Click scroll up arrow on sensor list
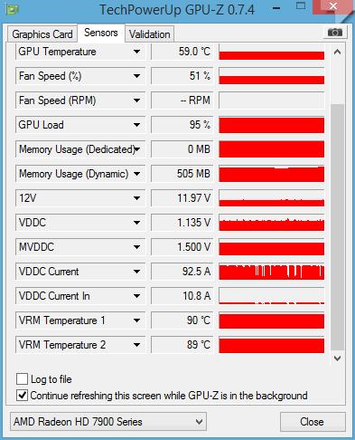 337,53
